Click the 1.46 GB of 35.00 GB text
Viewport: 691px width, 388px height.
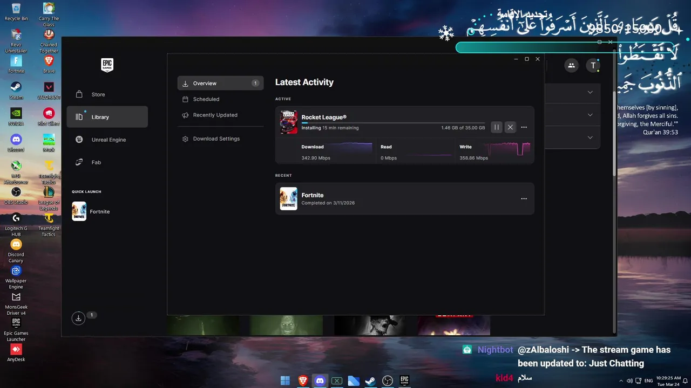[463, 128]
